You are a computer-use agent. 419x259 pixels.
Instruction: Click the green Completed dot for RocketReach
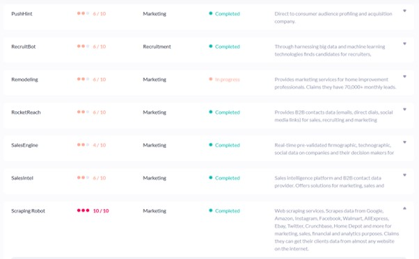tap(211, 112)
